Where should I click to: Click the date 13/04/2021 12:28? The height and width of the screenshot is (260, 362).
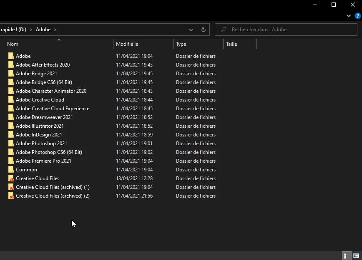coord(134,178)
